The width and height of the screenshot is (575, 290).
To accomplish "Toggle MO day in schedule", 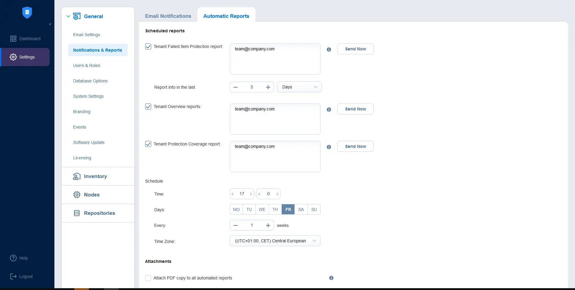I will (x=236, y=209).
